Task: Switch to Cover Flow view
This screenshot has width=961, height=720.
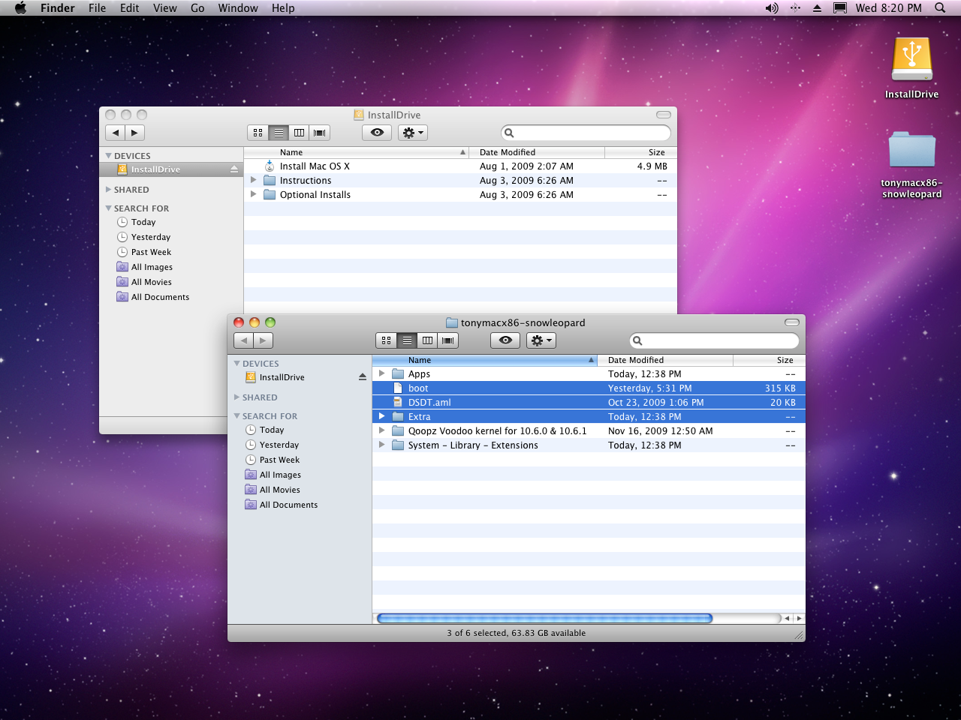Action: pyautogui.click(x=448, y=340)
